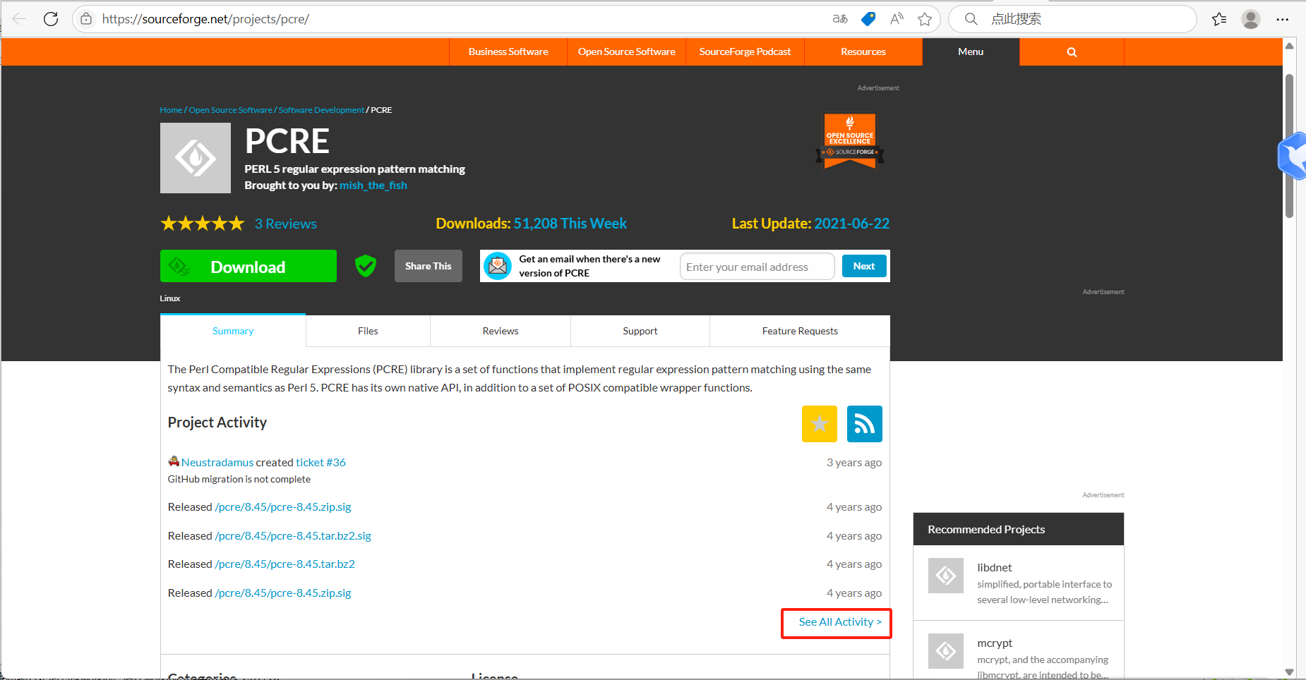Click the Share This button
1306x680 pixels.
pos(429,266)
